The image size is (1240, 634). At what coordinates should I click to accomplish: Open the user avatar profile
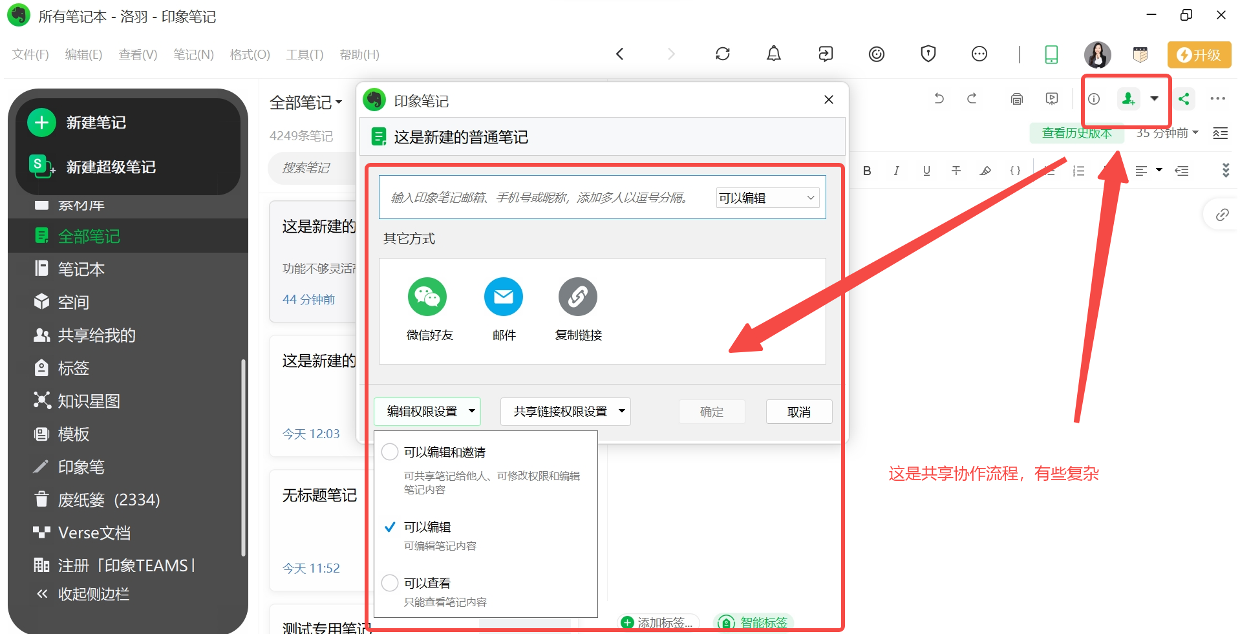[x=1097, y=54]
